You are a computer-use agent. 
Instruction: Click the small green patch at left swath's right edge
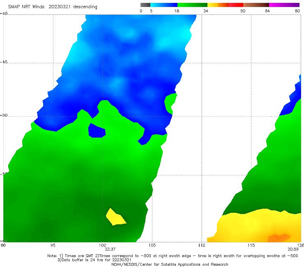170,104
